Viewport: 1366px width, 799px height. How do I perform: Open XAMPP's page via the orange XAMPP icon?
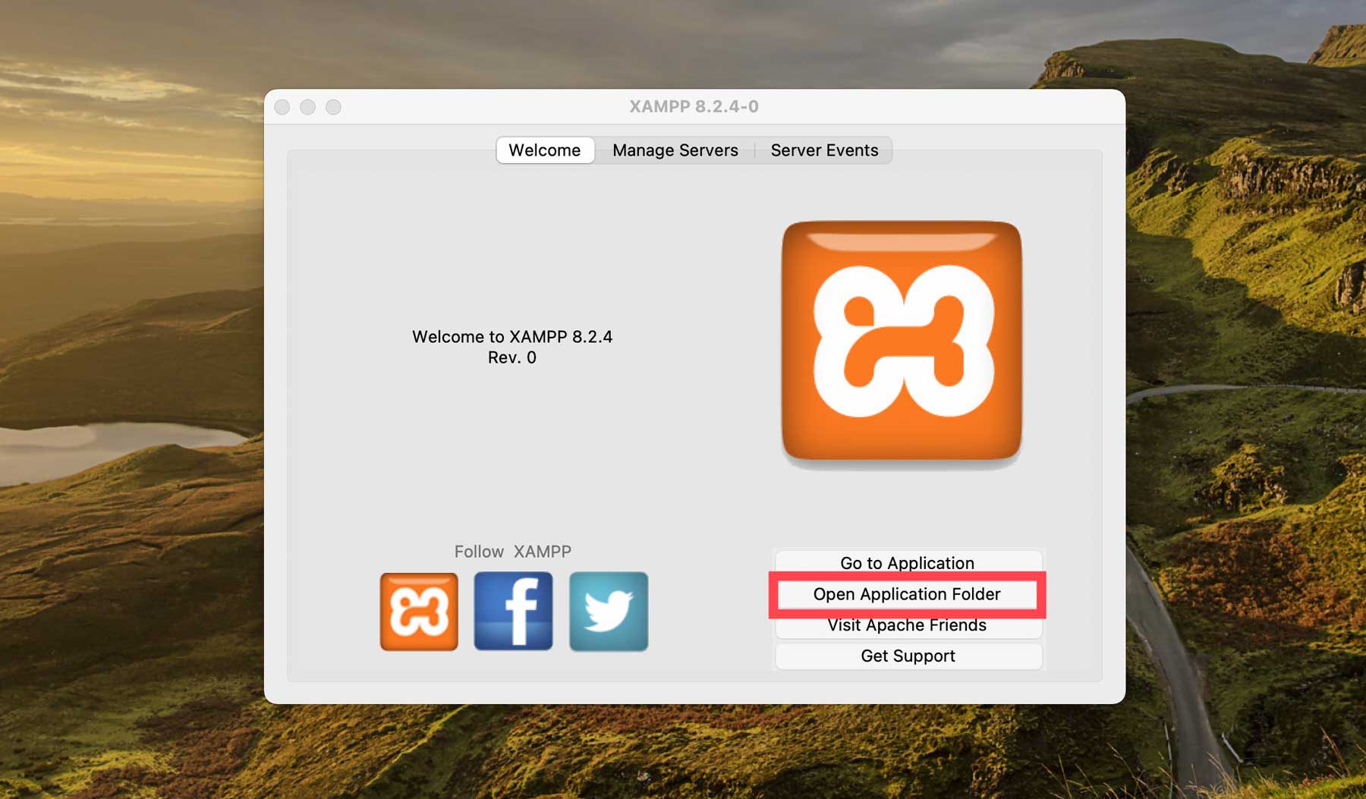[x=419, y=612]
